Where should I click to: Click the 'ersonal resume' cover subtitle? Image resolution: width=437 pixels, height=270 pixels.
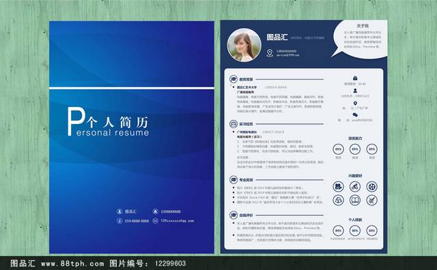[113, 132]
